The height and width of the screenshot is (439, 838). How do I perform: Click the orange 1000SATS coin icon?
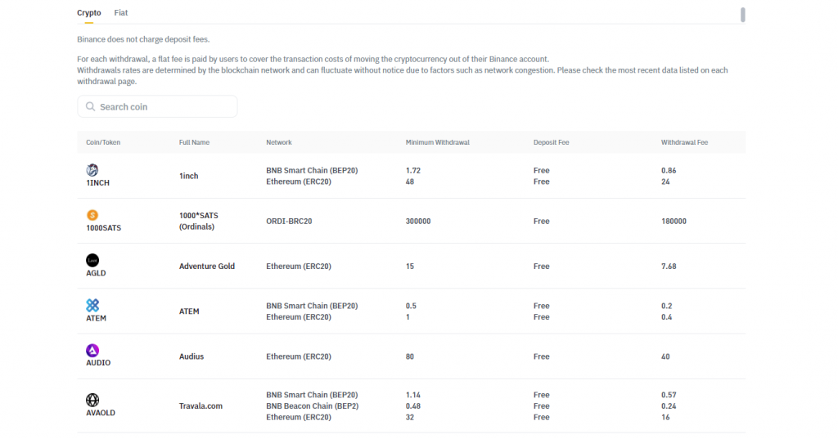click(x=92, y=215)
